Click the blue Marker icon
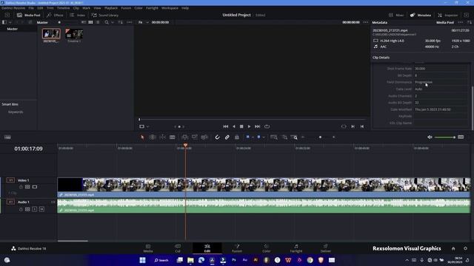Screen dimensions: 474x266 258,137
